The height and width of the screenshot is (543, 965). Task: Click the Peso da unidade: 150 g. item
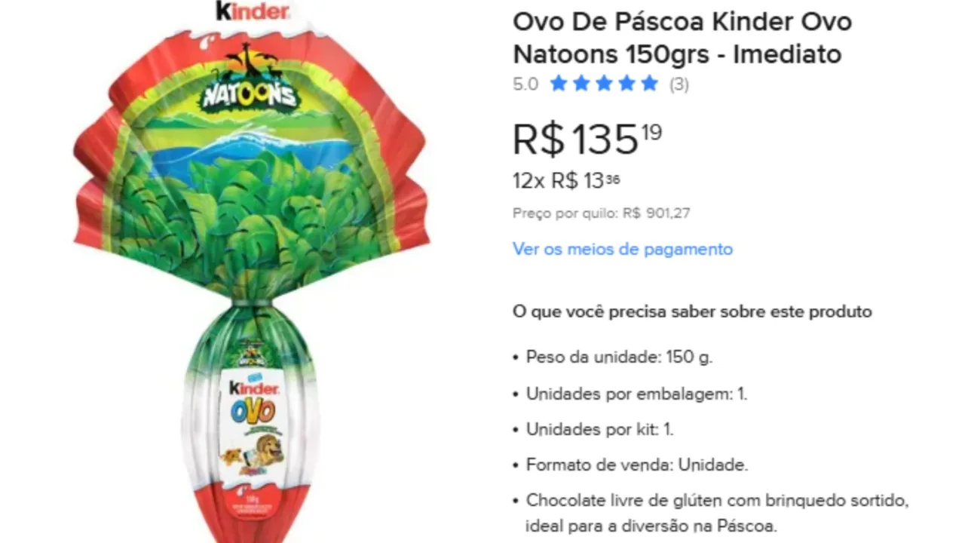click(619, 357)
